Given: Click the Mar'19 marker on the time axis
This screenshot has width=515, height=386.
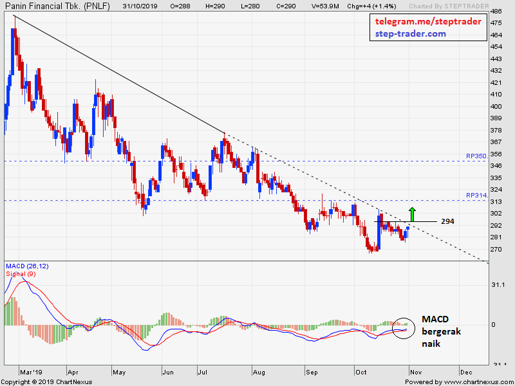Looking at the screenshot, I should pyautogui.click(x=31, y=372).
